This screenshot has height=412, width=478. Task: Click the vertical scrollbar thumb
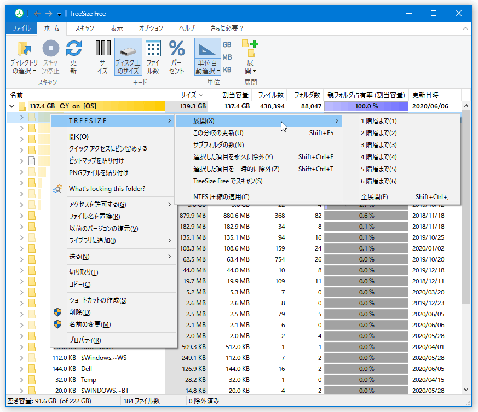pos(466,207)
